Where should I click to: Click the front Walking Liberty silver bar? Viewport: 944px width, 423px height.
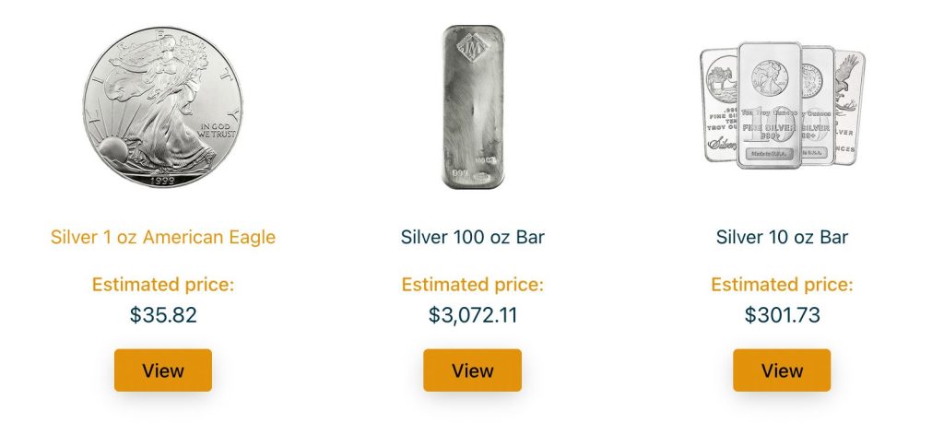click(x=770, y=106)
